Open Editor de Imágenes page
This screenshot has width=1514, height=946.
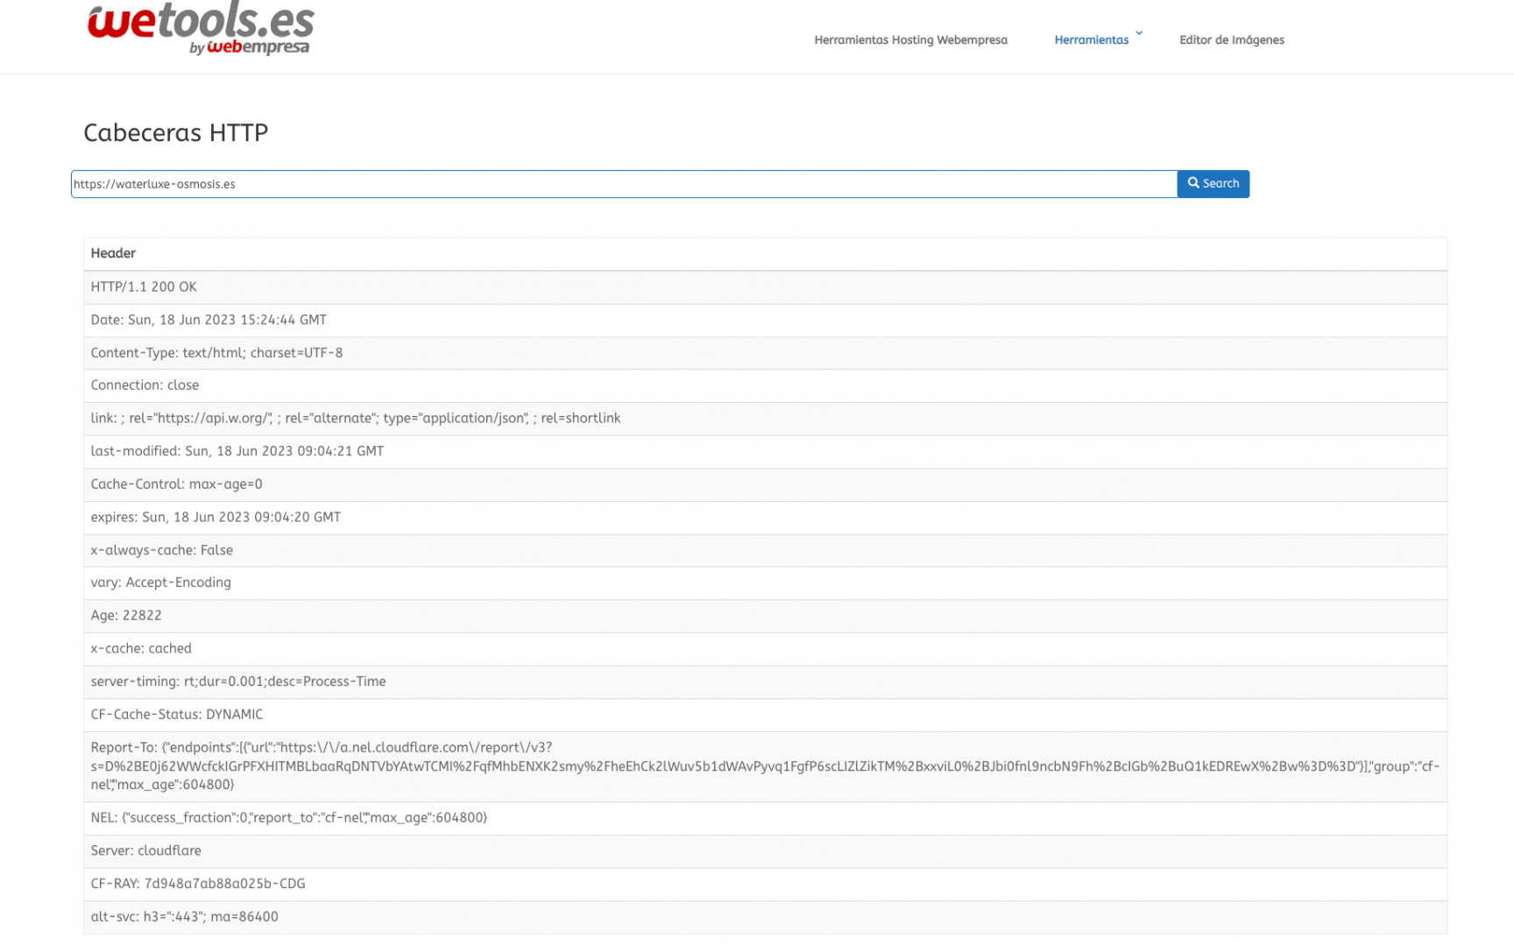(x=1231, y=39)
